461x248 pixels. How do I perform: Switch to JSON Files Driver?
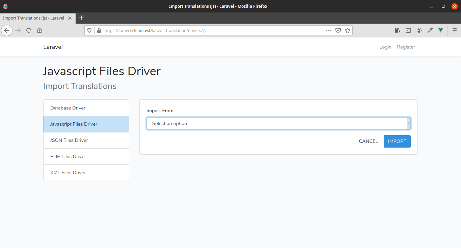[86, 140]
